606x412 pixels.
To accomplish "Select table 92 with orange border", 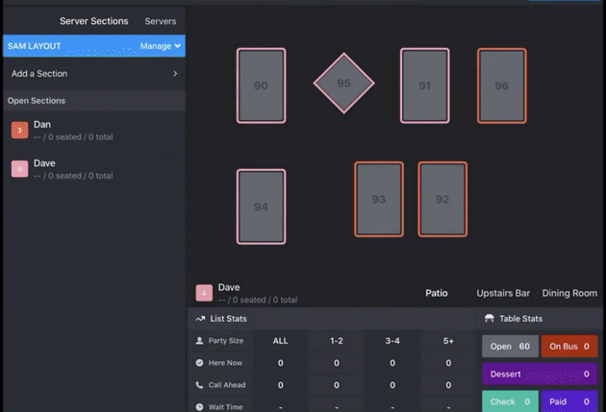I will pos(442,199).
